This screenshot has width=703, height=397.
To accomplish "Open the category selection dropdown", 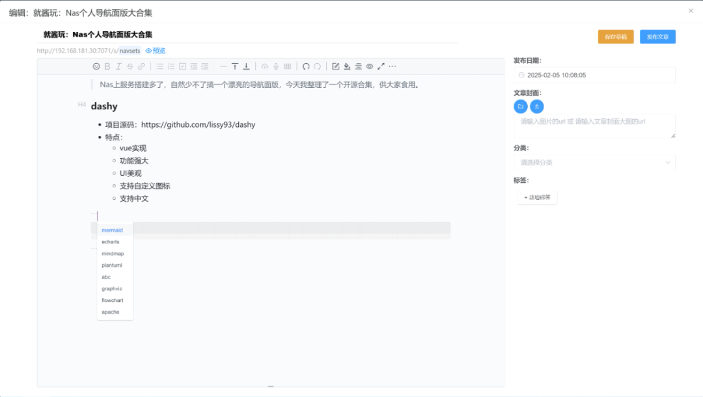I will [594, 163].
